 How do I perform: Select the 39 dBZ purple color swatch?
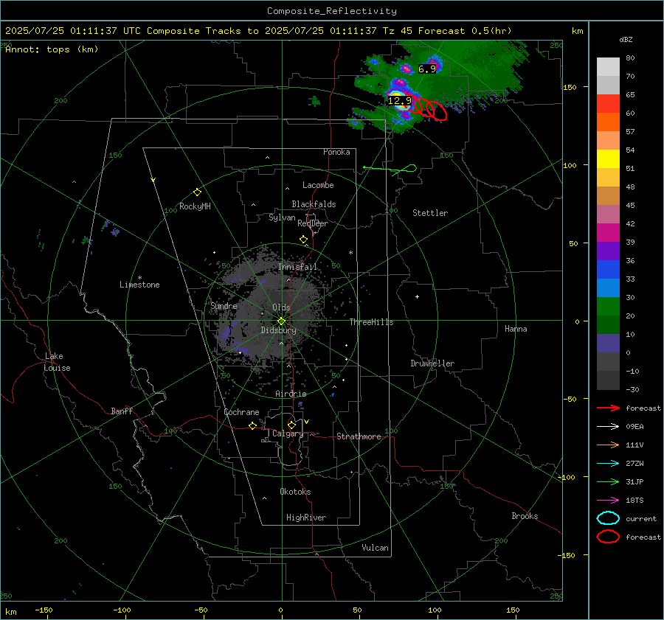(x=608, y=251)
